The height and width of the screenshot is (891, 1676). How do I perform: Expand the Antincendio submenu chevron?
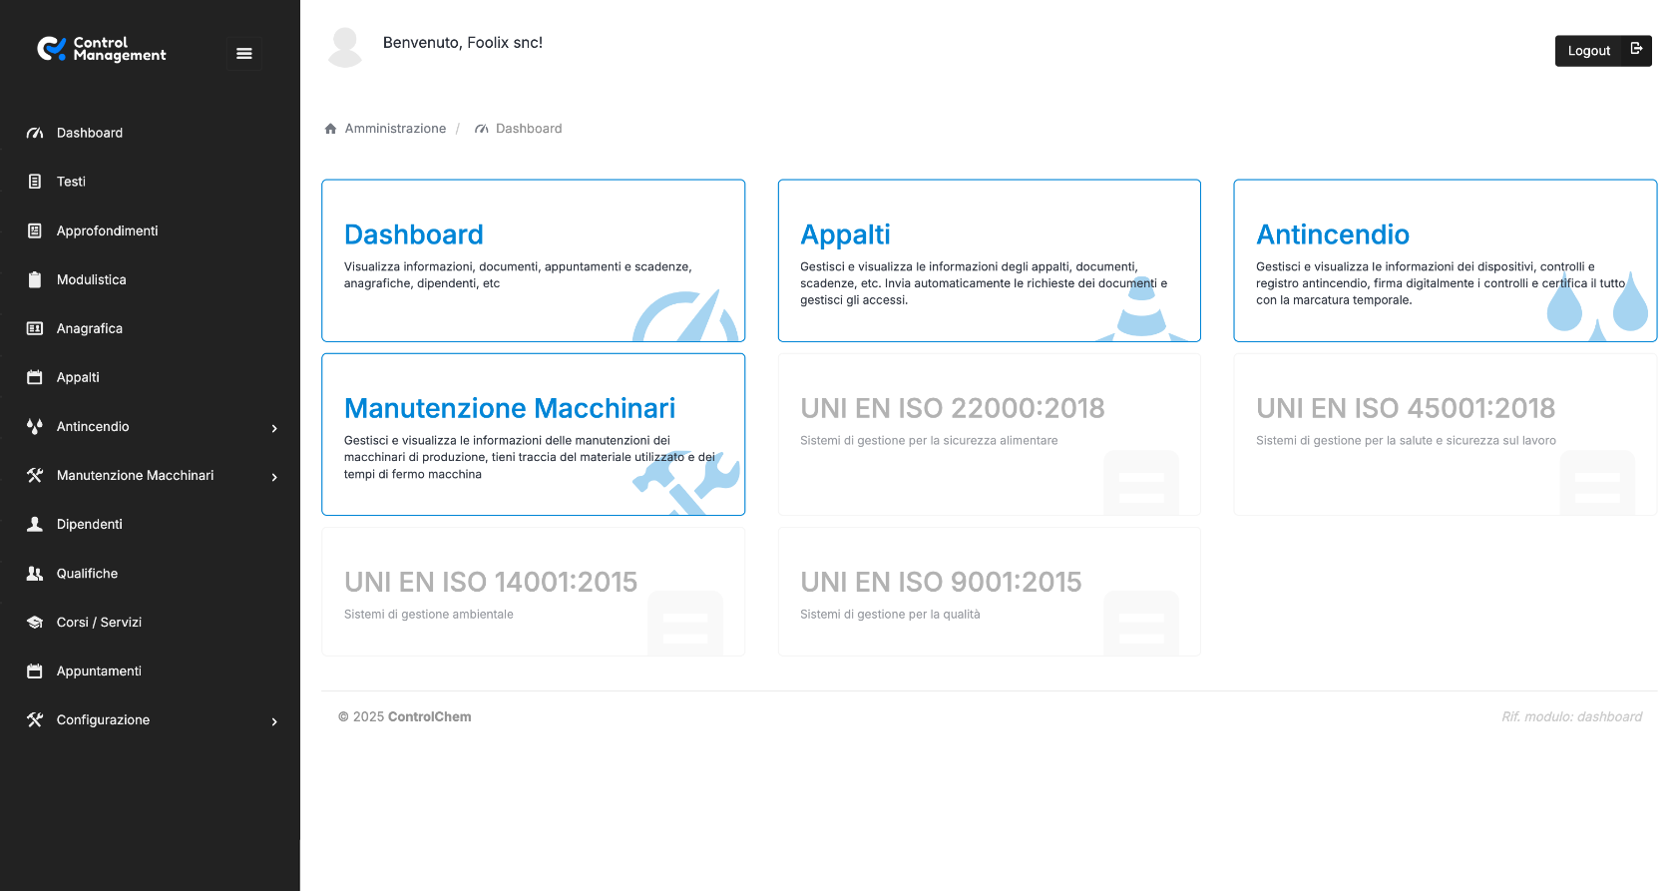click(274, 428)
